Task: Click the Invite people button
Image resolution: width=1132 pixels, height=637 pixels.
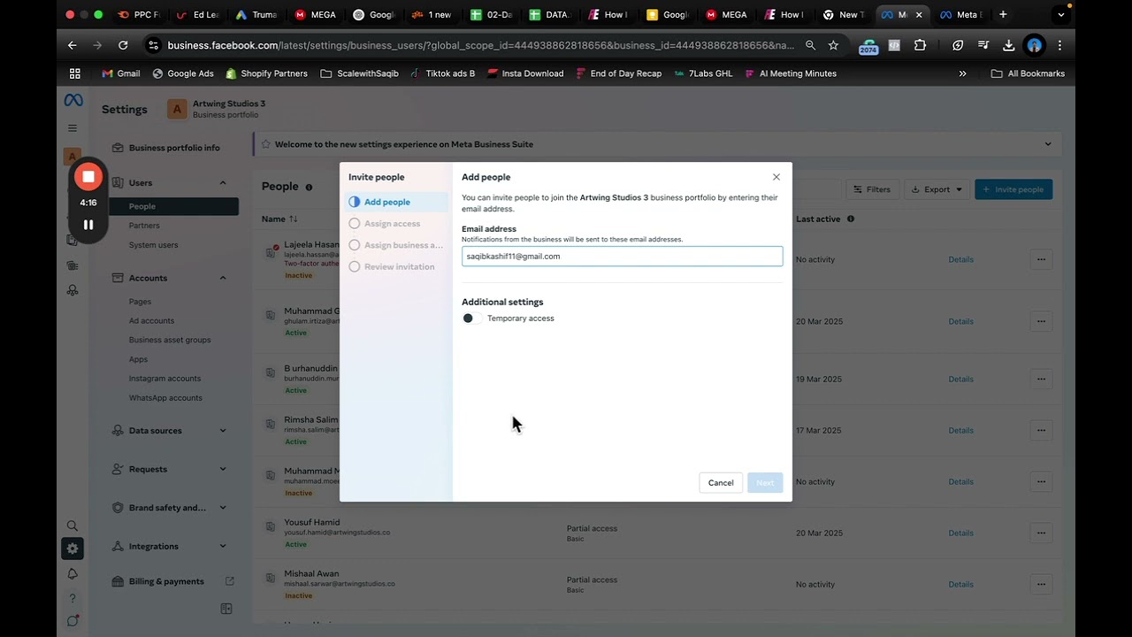Action: coord(1013,189)
